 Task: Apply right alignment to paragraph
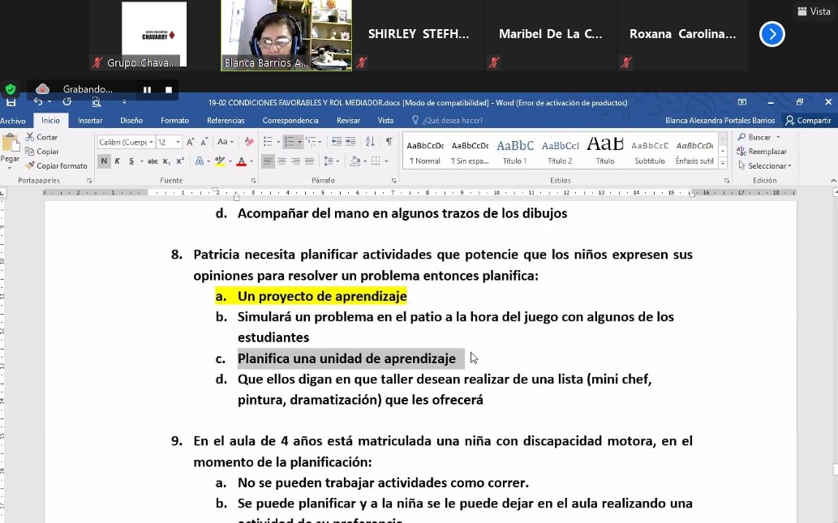(295, 161)
